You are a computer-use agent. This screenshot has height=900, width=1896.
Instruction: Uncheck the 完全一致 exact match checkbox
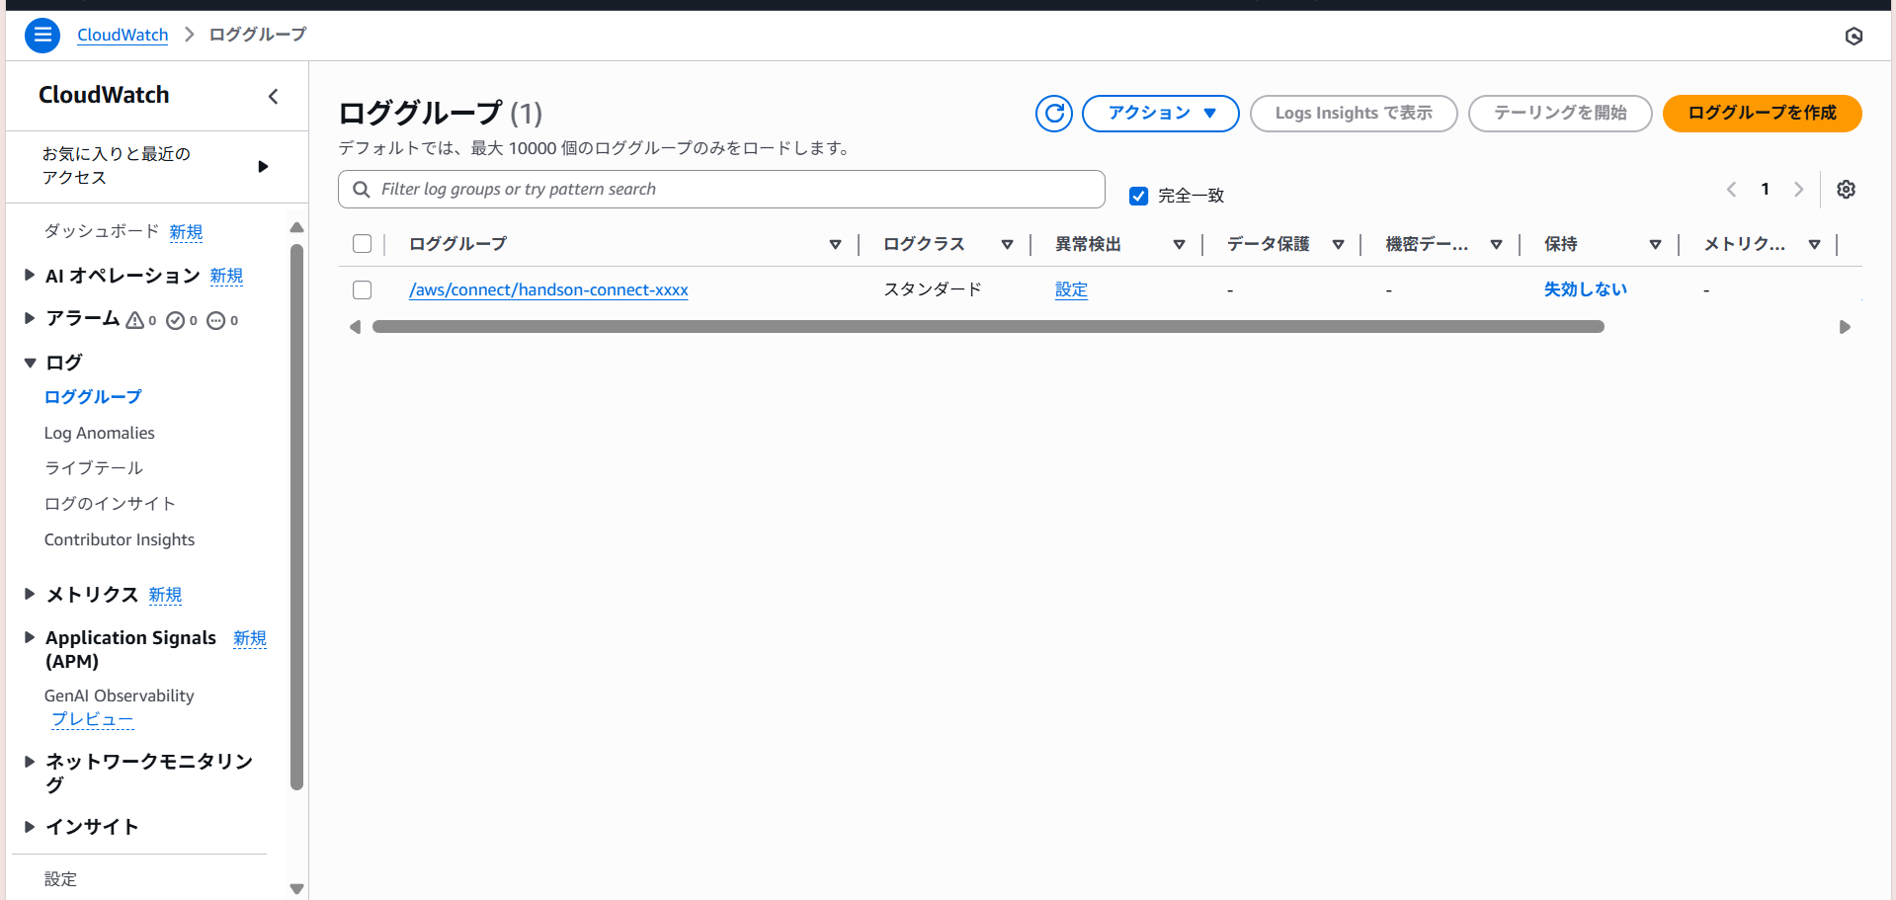point(1138,196)
